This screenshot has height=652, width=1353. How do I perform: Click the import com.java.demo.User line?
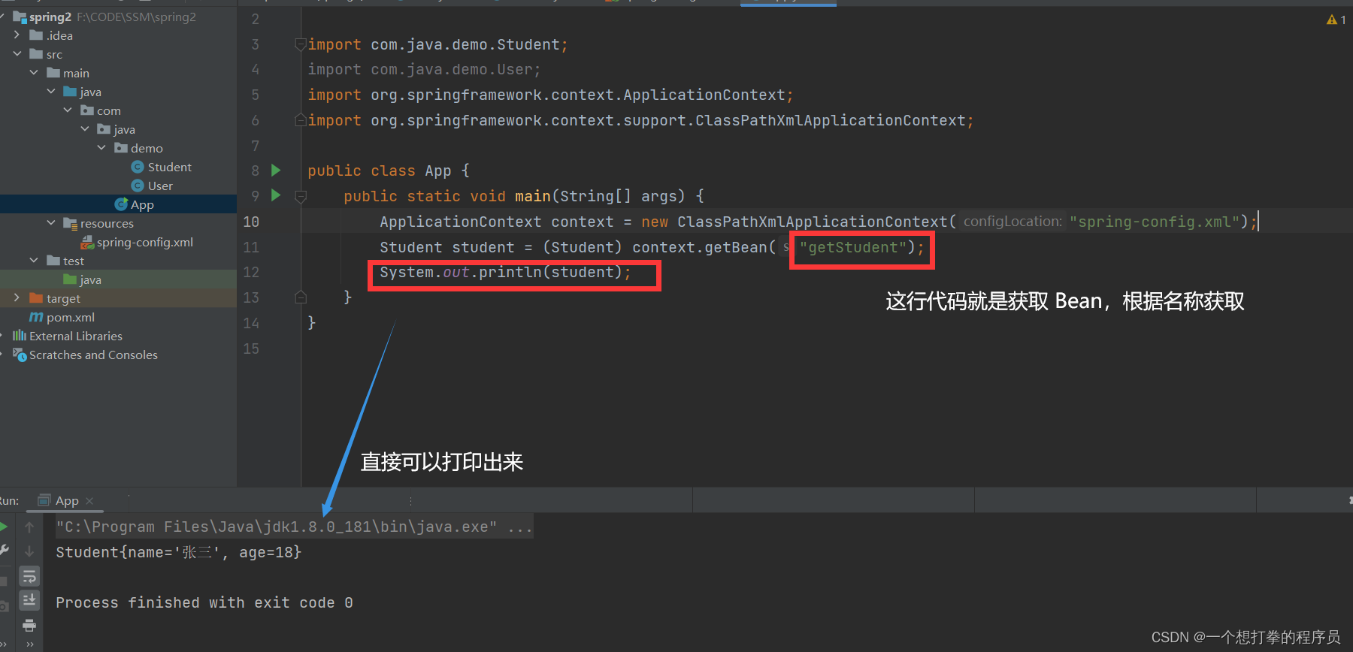pyautogui.click(x=424, y=69)
